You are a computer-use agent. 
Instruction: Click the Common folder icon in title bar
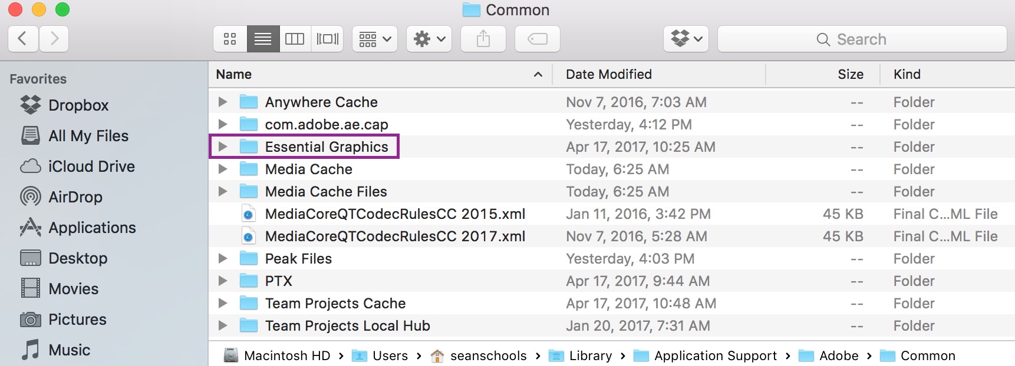click(471, 10)
